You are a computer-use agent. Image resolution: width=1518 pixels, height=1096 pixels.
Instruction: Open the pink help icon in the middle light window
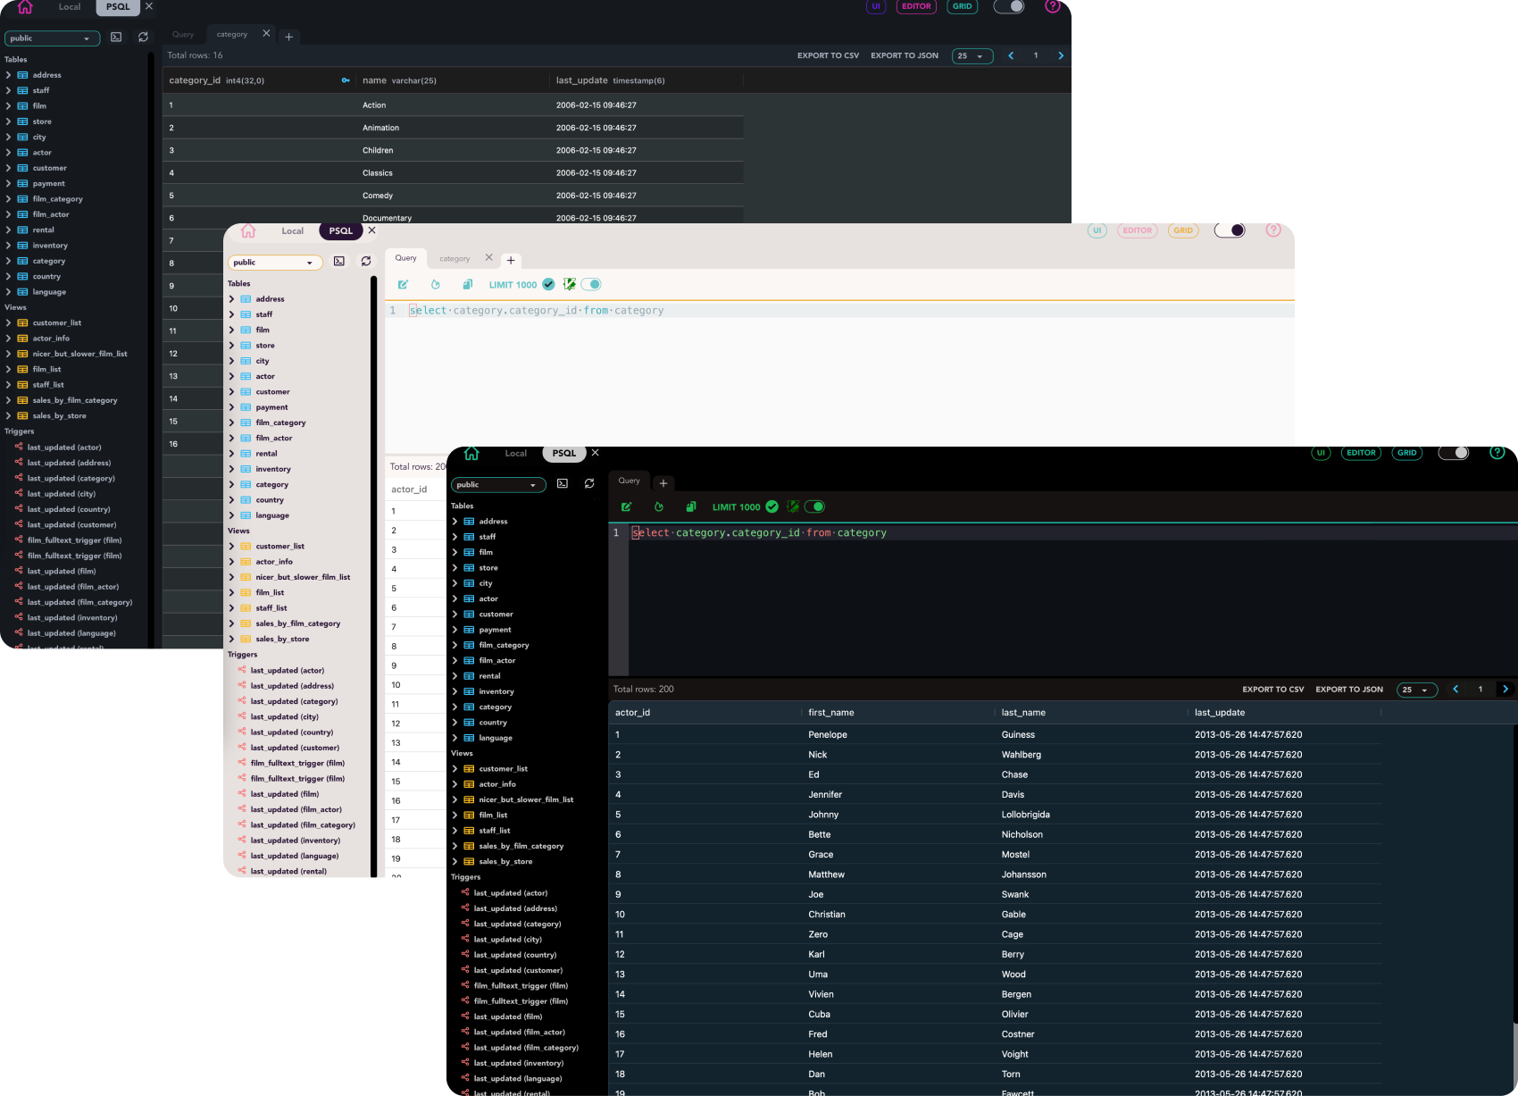tap(1273, 230)
